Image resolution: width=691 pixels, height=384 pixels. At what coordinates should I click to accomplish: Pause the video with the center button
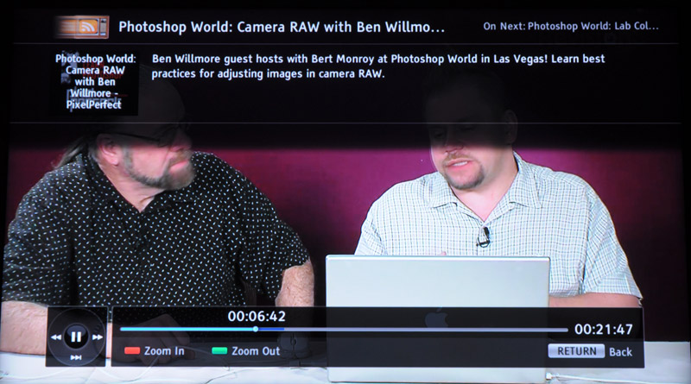(x=76, y=337)
